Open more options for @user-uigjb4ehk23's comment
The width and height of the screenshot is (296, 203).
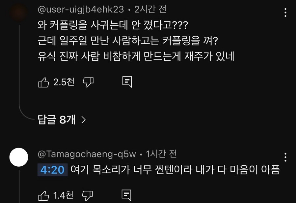(x=285, y=13)
